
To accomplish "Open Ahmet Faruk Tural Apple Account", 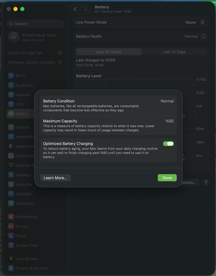I will pos(35,37).
